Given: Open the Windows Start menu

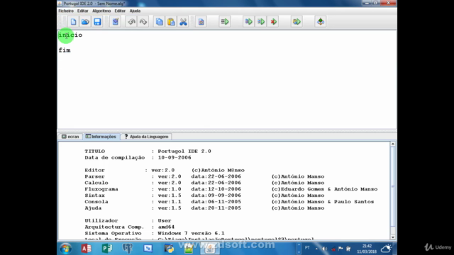Looking at the screenshot, I should 66,249.
